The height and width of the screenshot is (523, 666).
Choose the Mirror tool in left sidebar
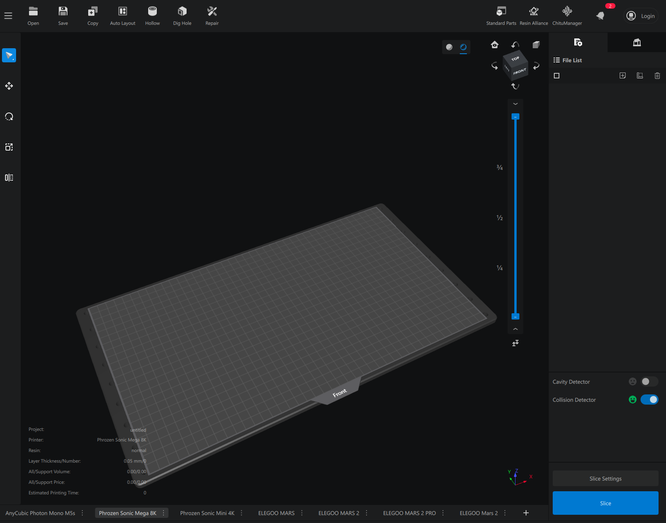coord(9,178)
